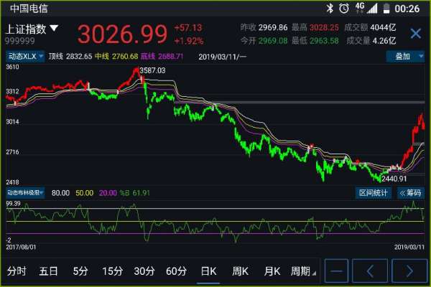Select the 五日 timeframe tab
This screenshot has height=287, width=431.
pos(49,271)
